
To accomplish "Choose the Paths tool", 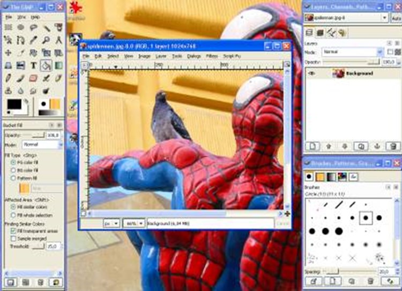I will 21,40.
